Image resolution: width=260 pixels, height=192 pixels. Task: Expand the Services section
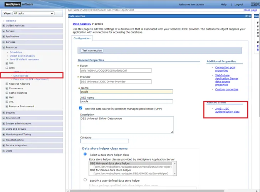[3, 42]
